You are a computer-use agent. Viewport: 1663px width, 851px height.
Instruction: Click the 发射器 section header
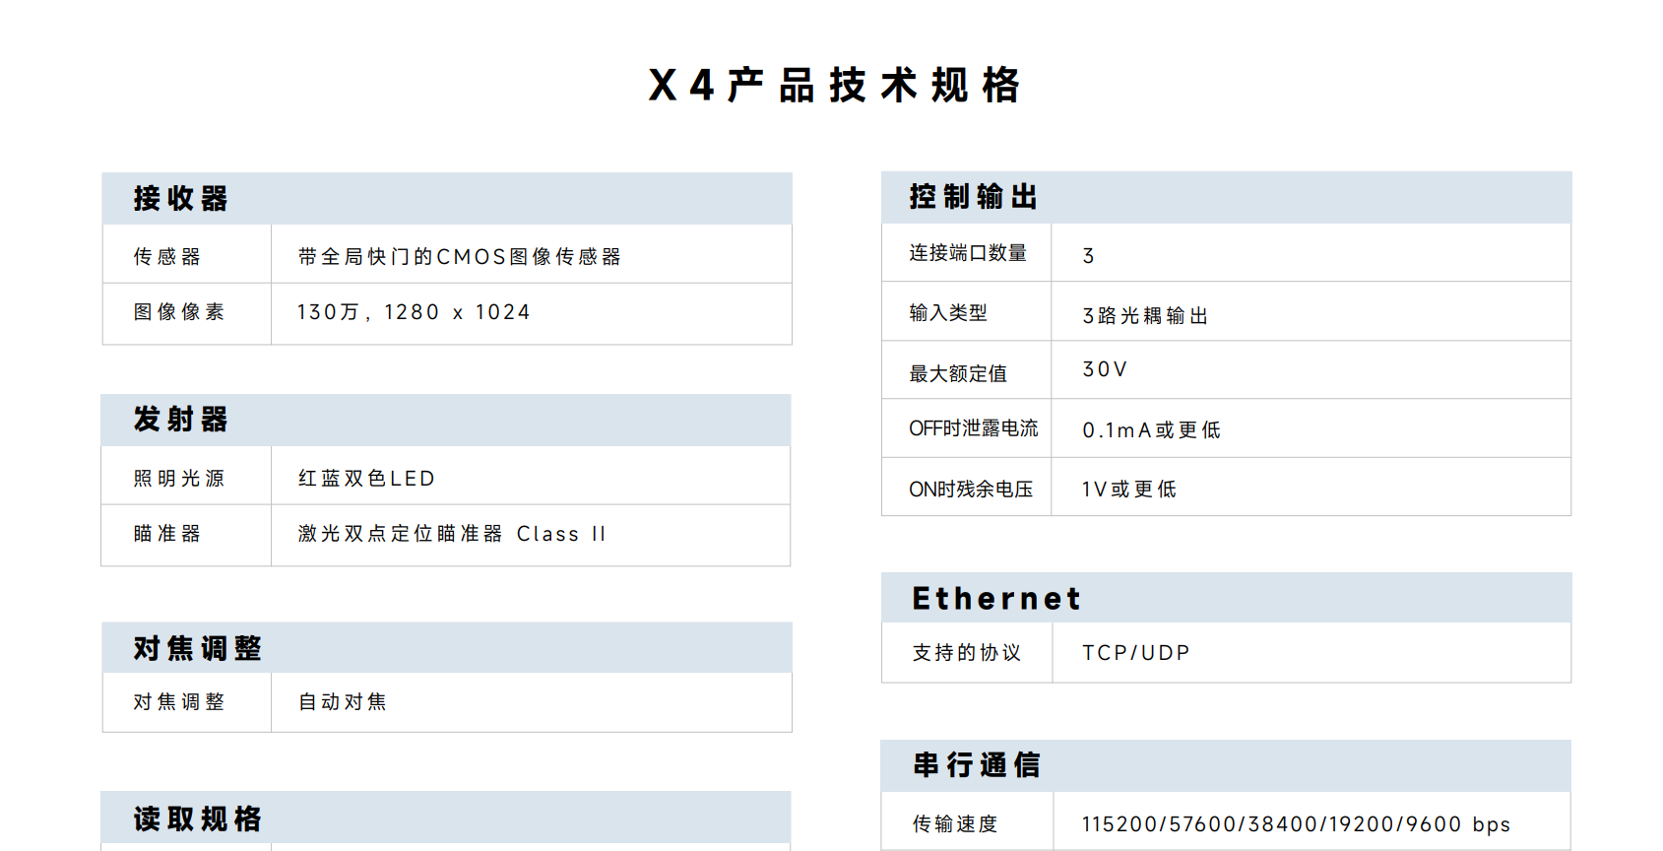(181, 420)
